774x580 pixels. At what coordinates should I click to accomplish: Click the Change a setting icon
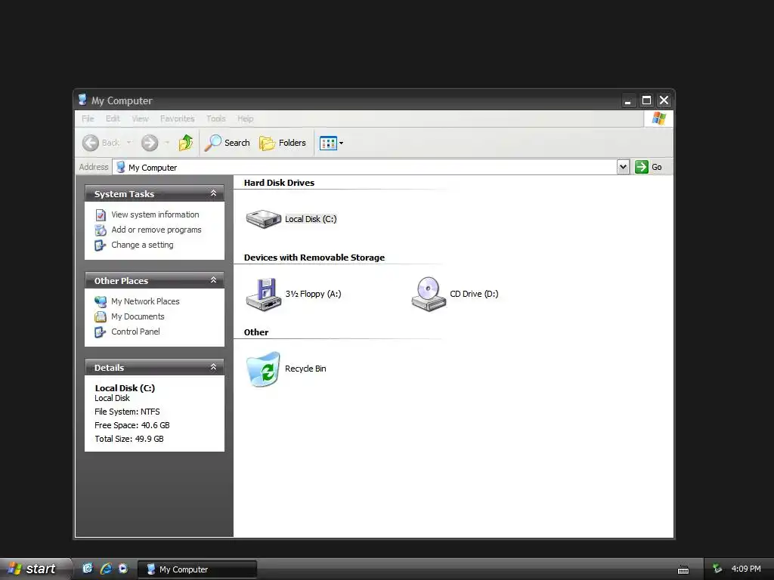(101, 245)
